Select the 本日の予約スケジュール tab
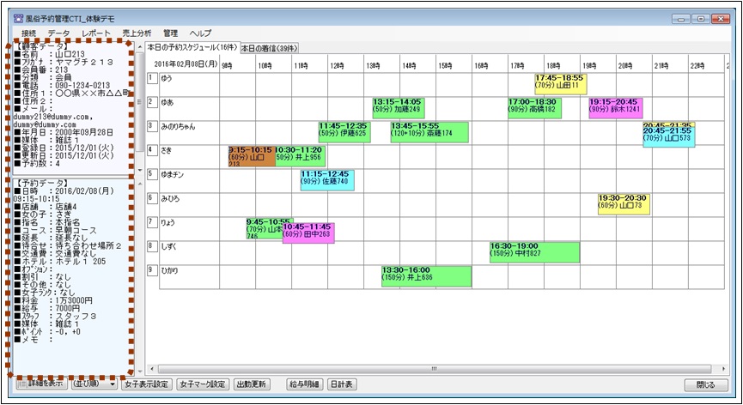Image resolution: width=743 pixels, height=405 pixels. (x=192, y=48)
